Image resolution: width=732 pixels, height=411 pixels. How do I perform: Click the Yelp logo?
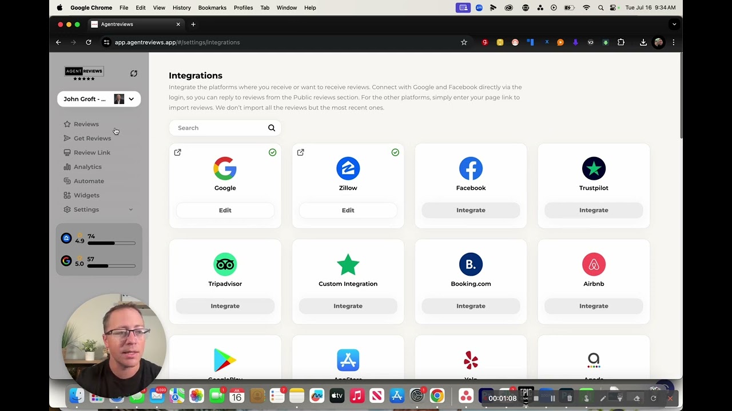[471, 360]
